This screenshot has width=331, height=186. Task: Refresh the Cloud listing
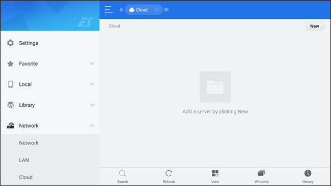pos(169,173)
